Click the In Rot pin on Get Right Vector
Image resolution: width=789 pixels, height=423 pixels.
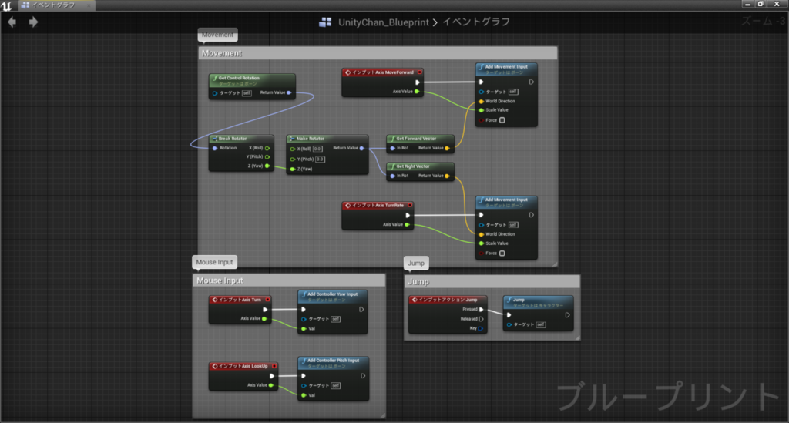[392, 176]
